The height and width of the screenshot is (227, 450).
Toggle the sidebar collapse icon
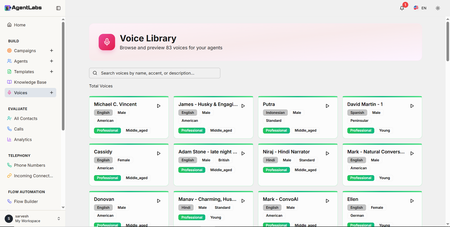coord(58,8)
